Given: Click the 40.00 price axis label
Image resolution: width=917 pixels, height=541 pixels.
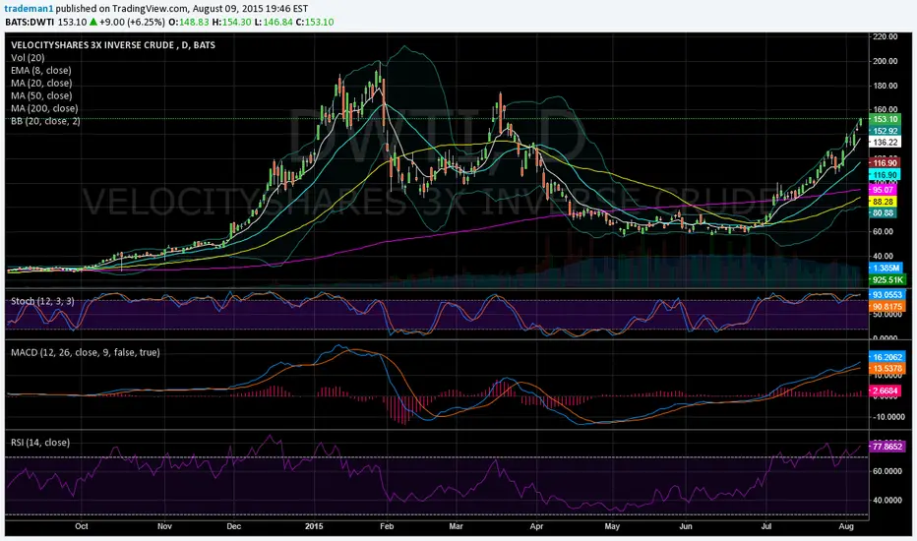Looking at the screenshot, I should (x=884, y=256).
